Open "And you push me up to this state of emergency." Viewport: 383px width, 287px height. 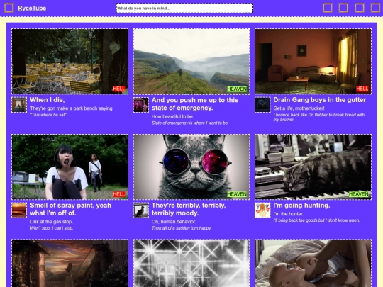[195, 104]
